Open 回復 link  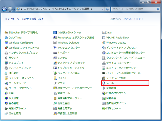point(11,93)
